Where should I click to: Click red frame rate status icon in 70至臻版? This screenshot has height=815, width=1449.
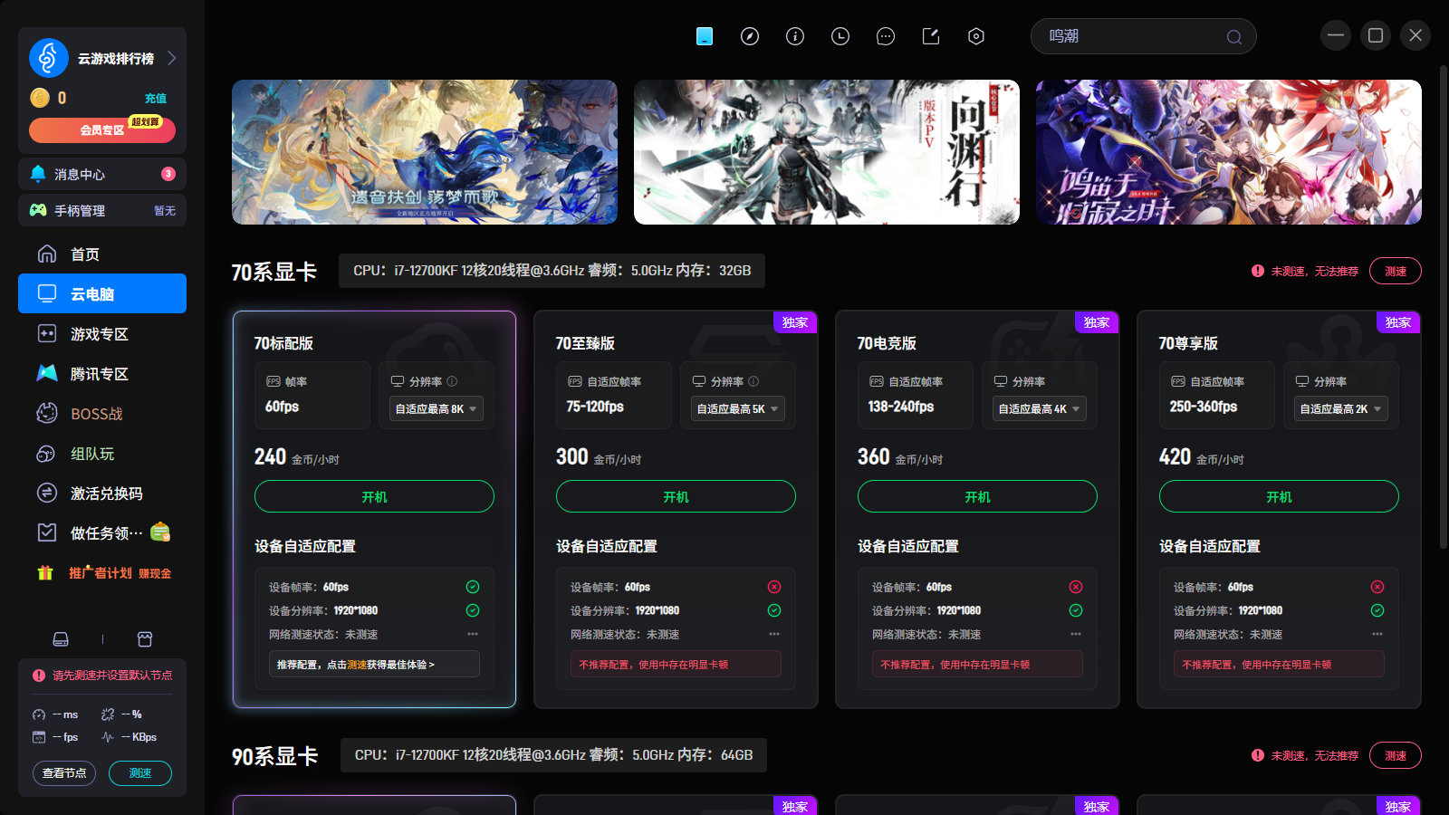pos(774,587)
